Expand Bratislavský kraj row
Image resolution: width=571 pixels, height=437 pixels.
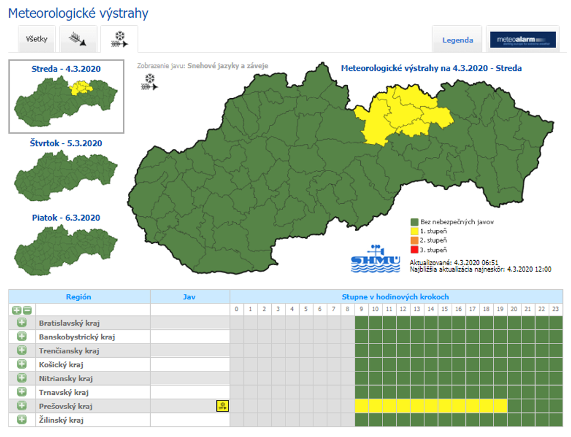pyautogui.click(x=22, y=323)
